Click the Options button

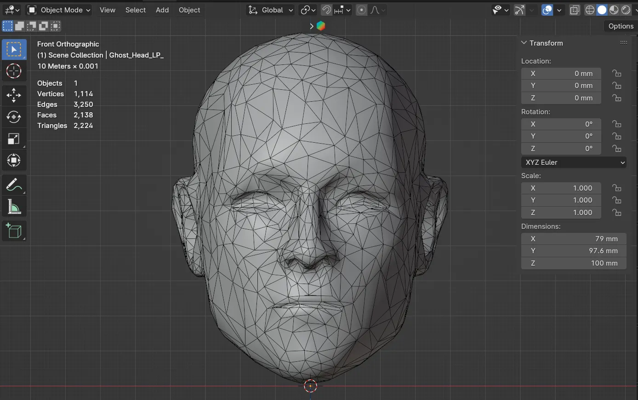(620, 26)
